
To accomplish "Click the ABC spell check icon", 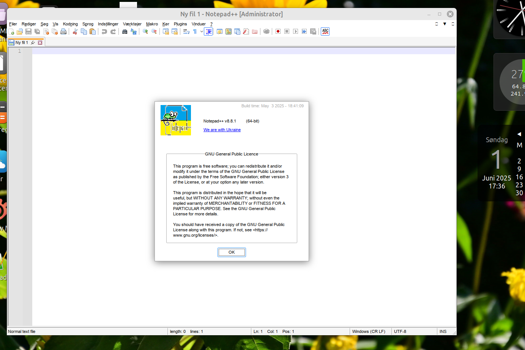I will pyautogui.click(x=325, y=31).
